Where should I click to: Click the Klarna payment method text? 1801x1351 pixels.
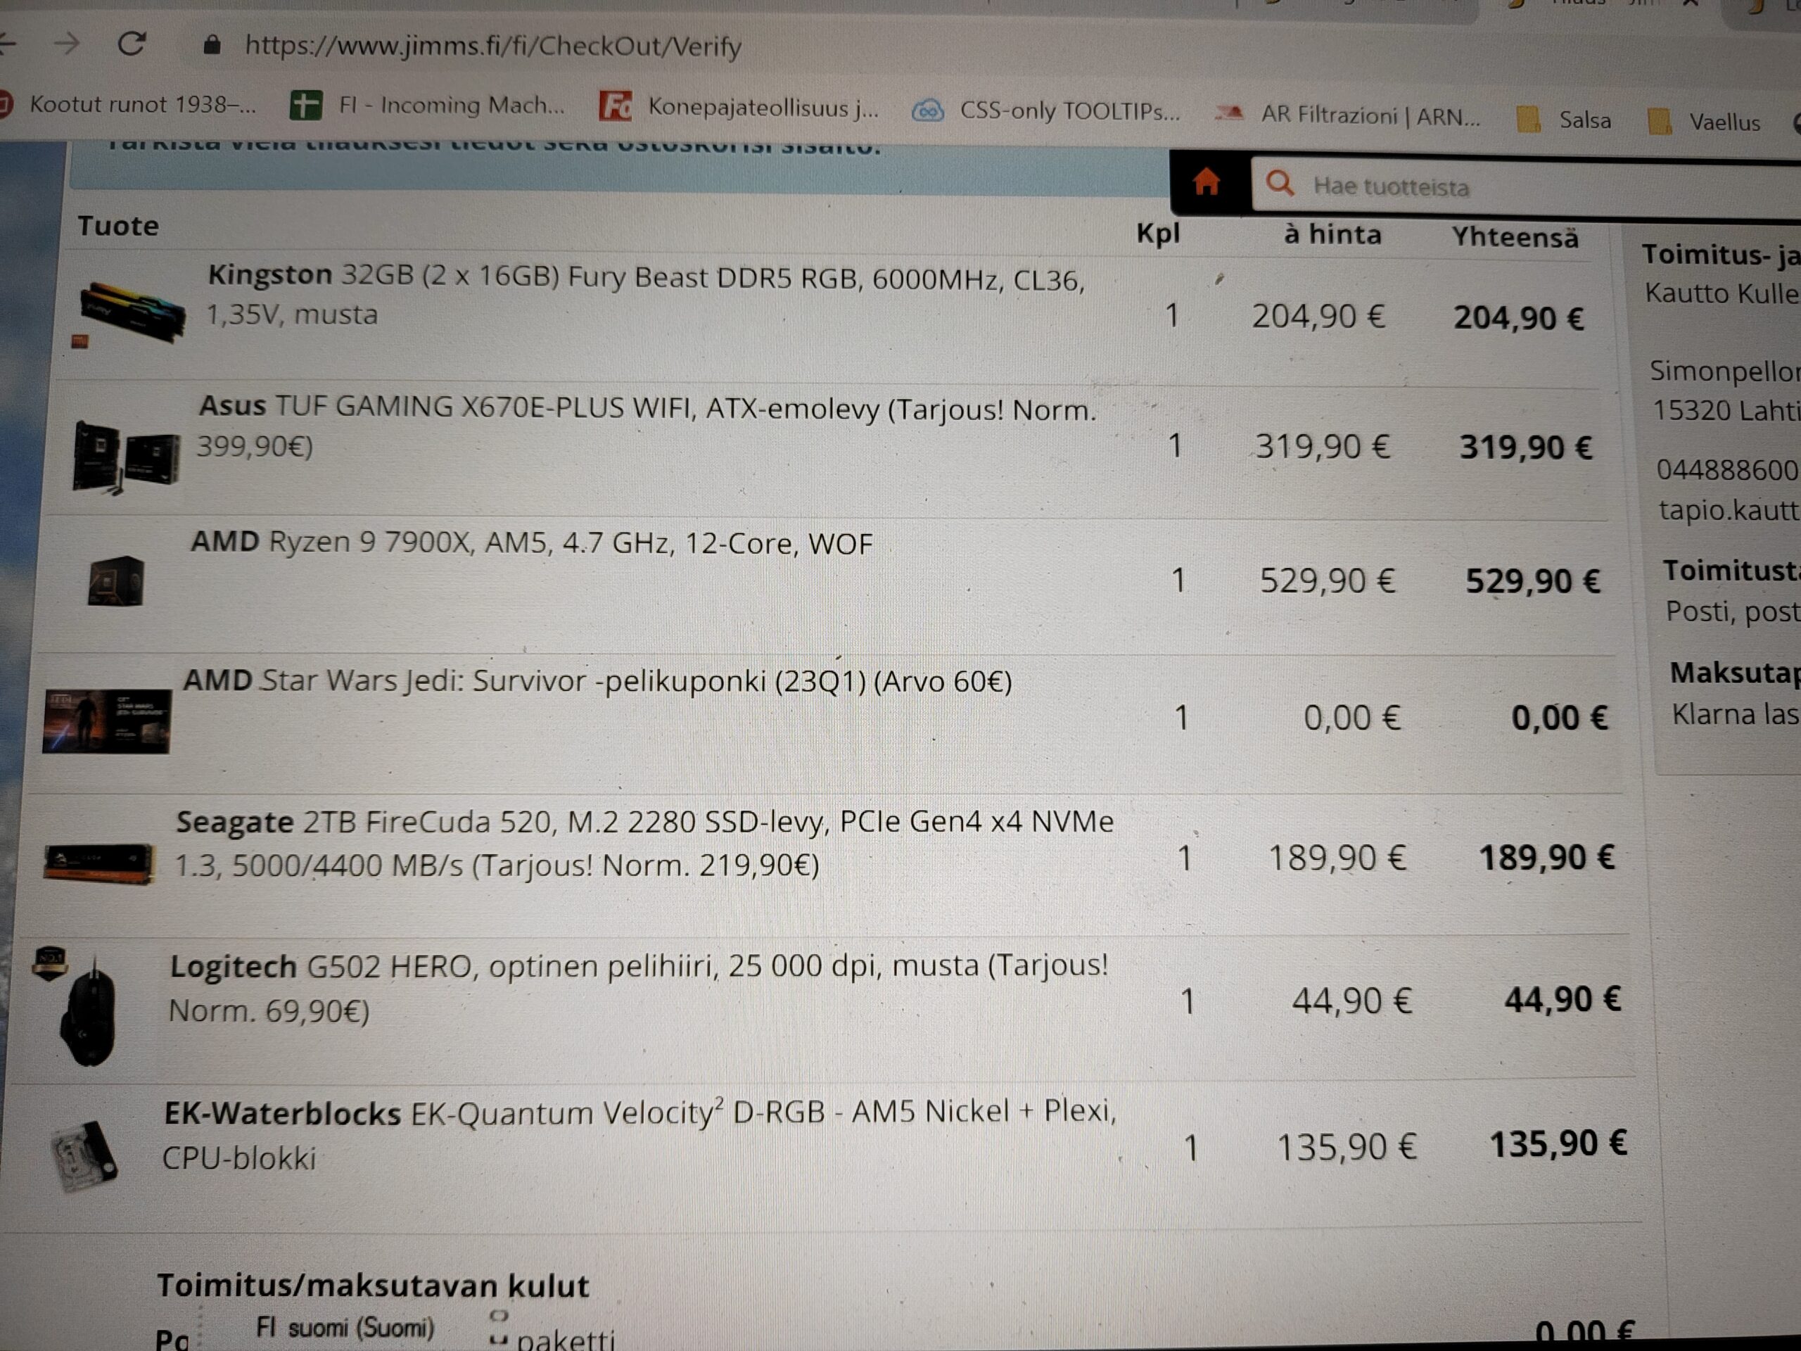tap(1735, 714)
